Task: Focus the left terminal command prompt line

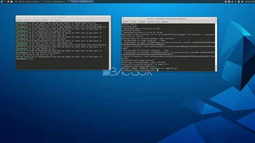Action: (62, 59)
